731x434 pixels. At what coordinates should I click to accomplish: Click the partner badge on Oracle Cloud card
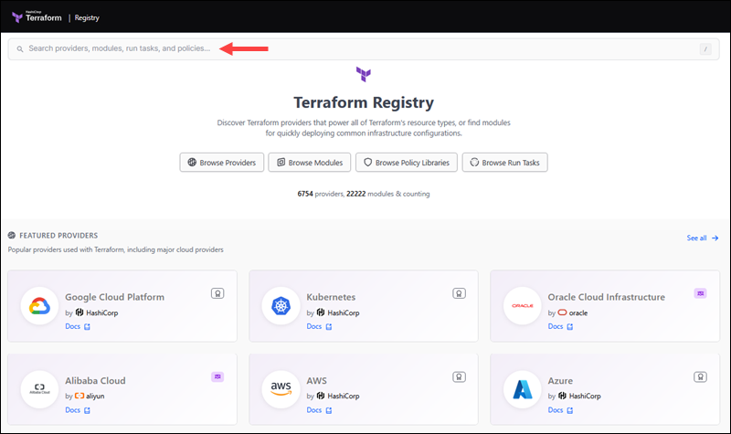pos(700,293)
